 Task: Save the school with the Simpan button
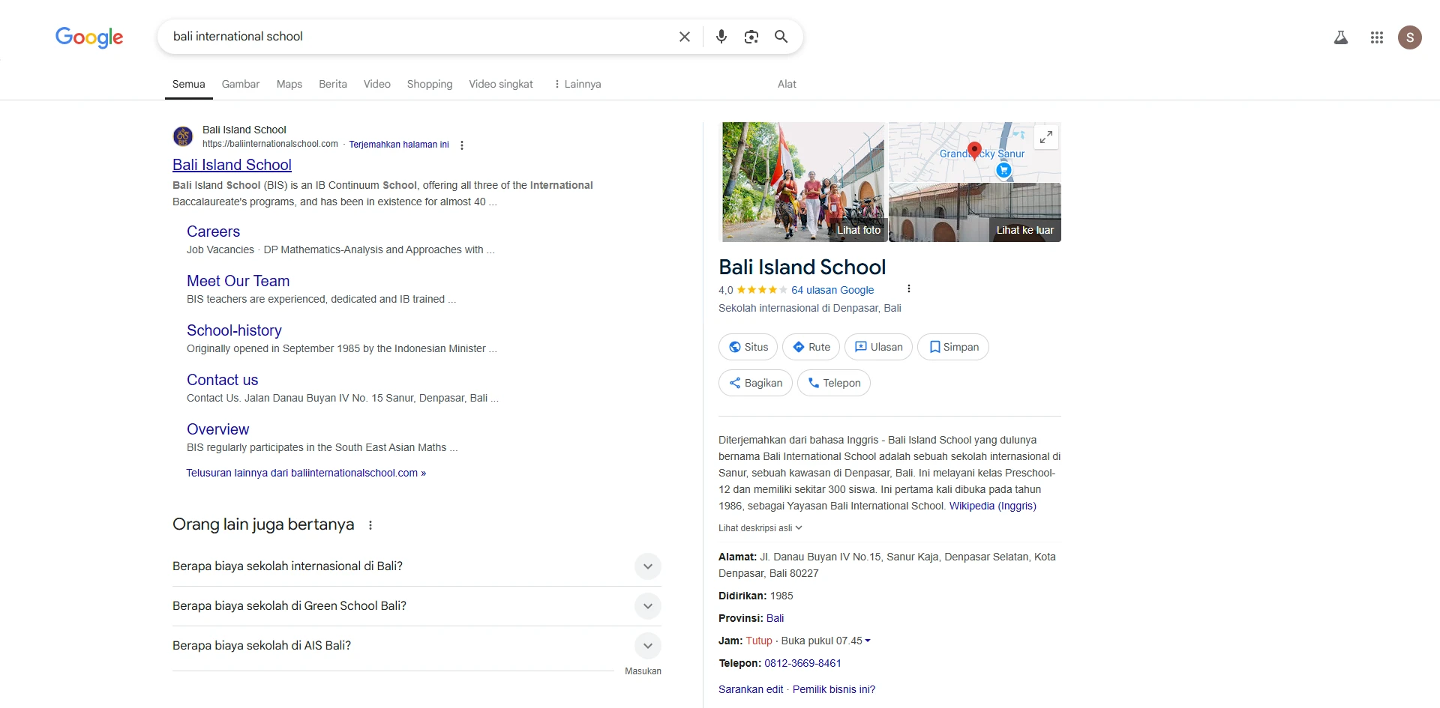(x=953, y=347)
